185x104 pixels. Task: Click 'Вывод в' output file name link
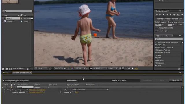click(77, 92)
